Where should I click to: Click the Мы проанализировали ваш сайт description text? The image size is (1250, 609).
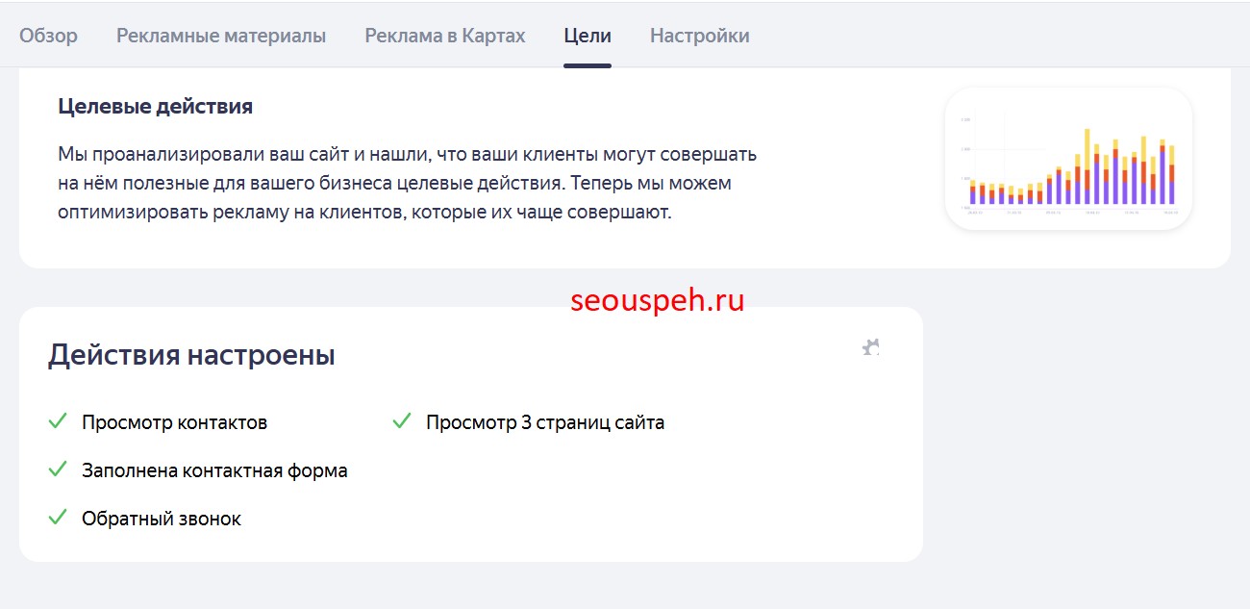tap(408, 183)
